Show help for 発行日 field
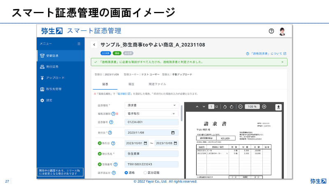This screenshot has height=185, width=329. [110, 132]
